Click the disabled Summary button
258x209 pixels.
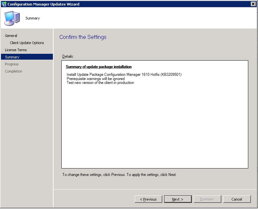tap(207, 199)
